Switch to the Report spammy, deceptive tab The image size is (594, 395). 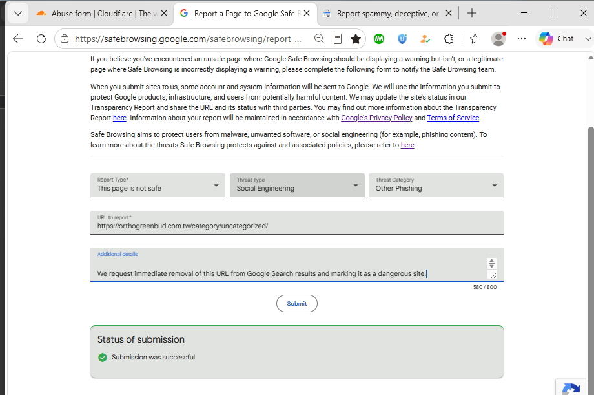386,14
